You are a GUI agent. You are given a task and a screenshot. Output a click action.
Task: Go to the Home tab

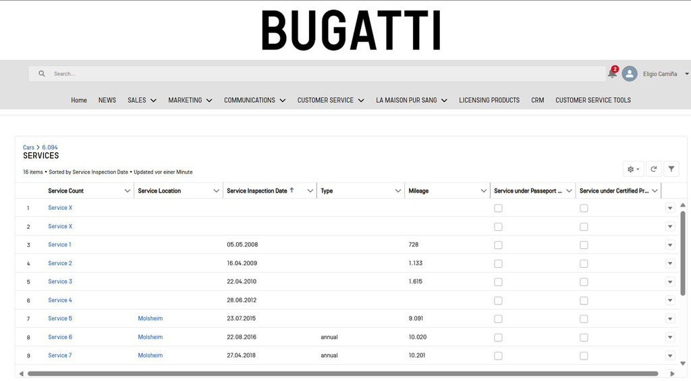[79, 100]
